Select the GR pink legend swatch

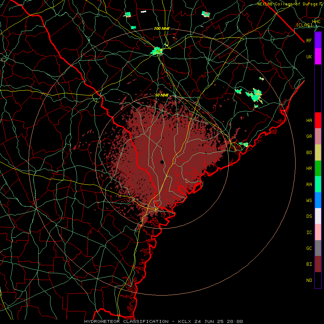tap(318, 136)
